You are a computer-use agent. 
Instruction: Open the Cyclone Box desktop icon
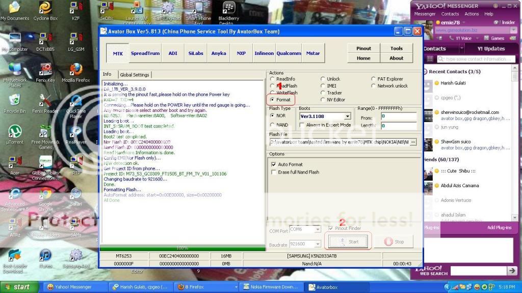point(45,9)
